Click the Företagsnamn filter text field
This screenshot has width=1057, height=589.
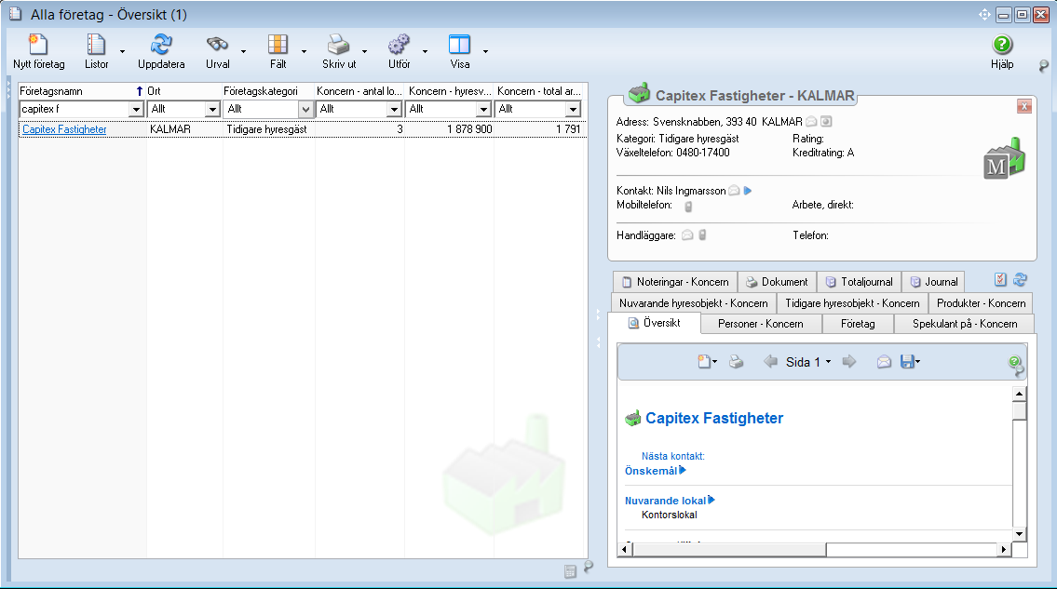click(75, 109)
